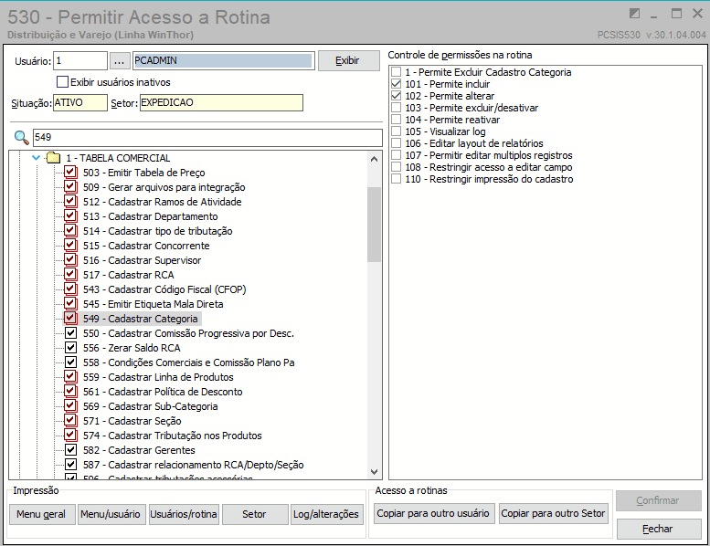
Task: Select 558 - Condições Comerciais e Comissão
Action: 189,362
